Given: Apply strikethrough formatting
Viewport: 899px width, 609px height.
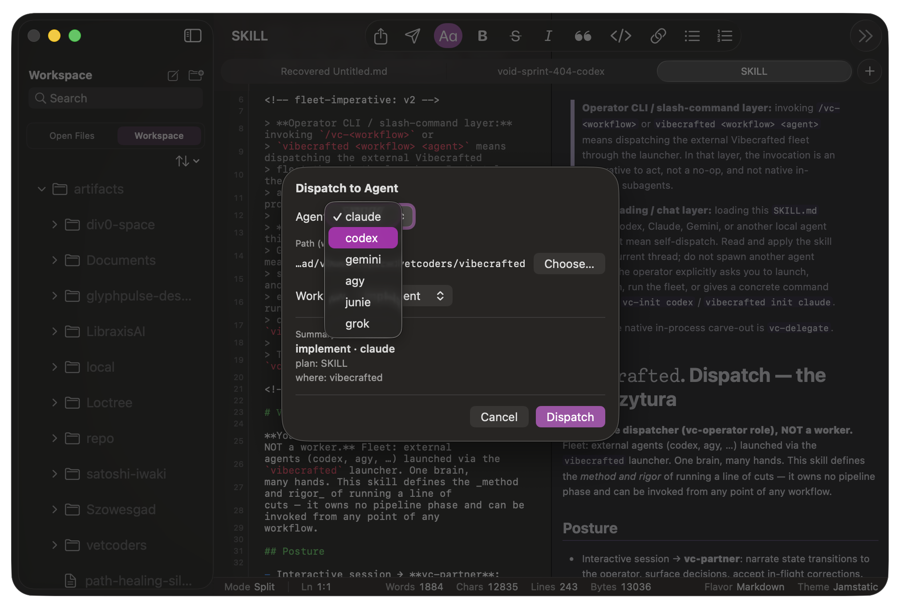Looking at the screenshot, I should [515, 36].
